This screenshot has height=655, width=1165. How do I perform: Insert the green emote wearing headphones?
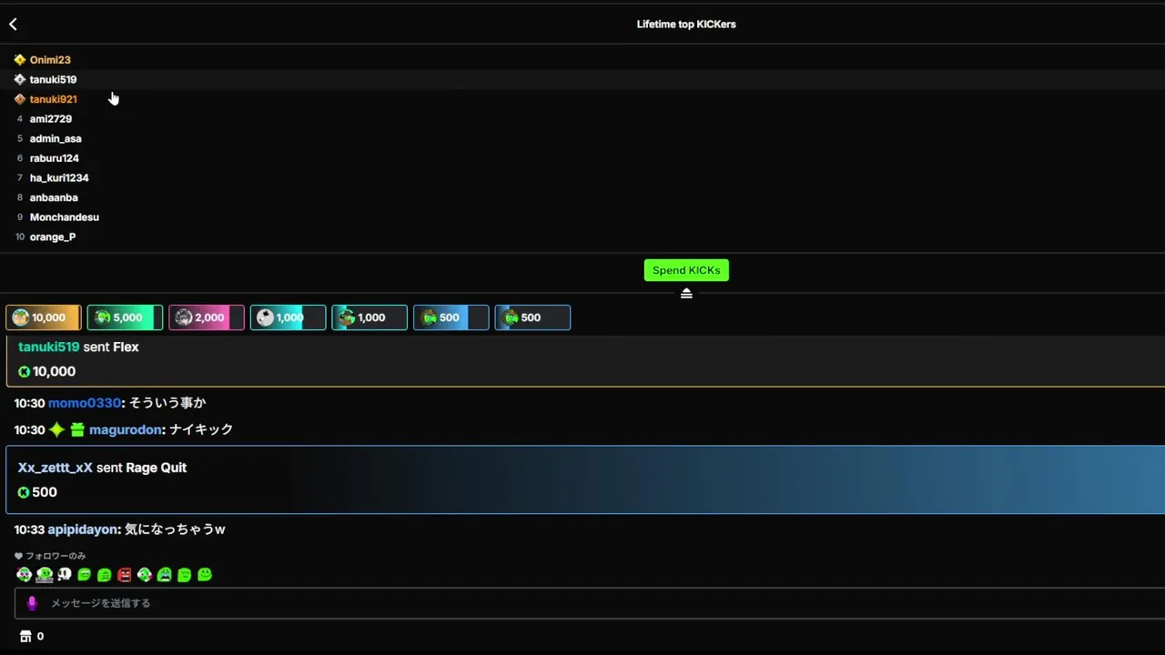(x=145, y=575)
